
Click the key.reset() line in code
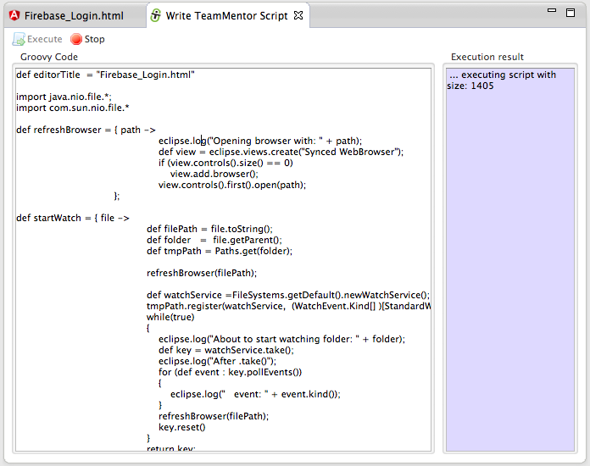pos(181,427)
